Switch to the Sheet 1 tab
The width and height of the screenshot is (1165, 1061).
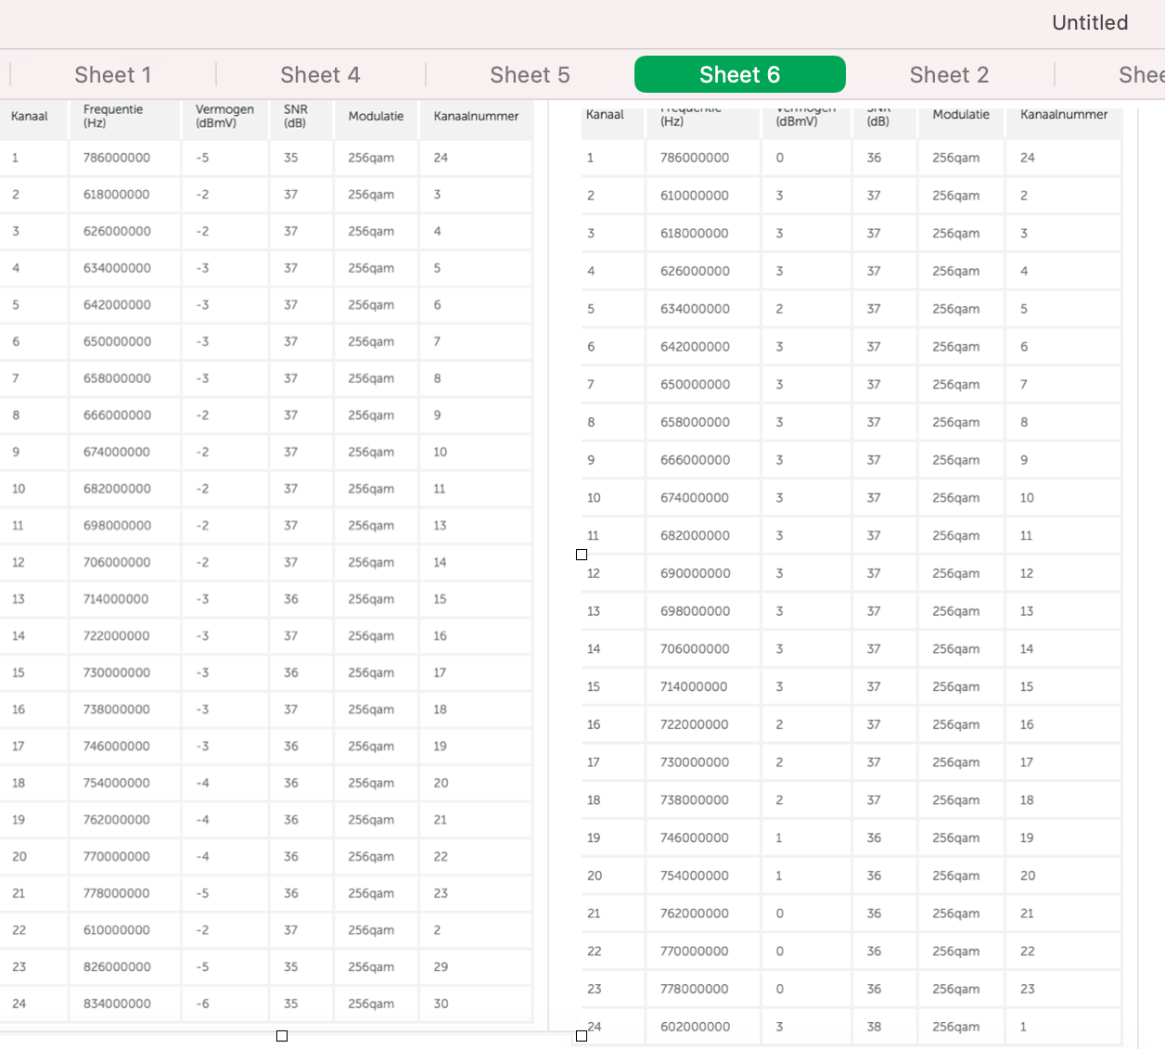tap(112, 75)
